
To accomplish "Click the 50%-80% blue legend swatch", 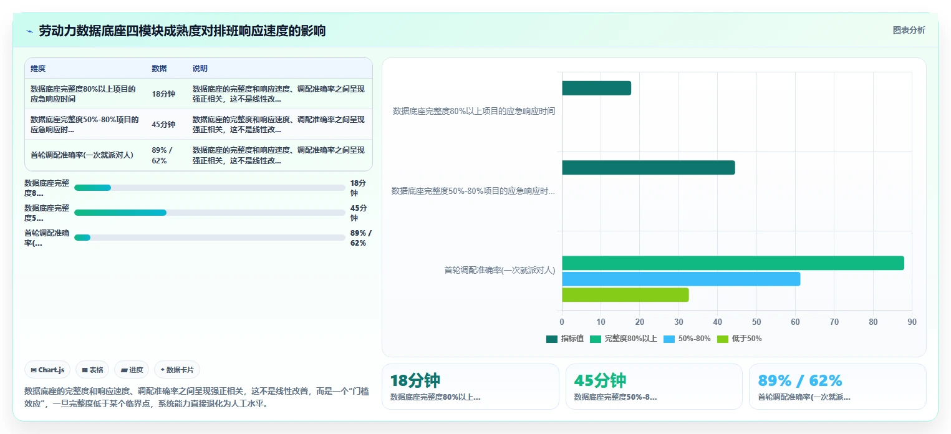I will tap(669, 339).
